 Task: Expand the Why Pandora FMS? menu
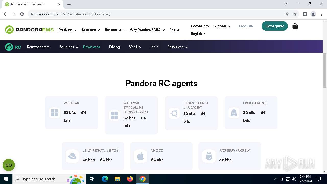click(147, 30)
